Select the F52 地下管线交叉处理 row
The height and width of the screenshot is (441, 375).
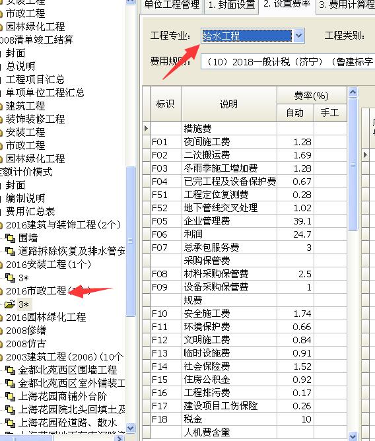(246, 208)
